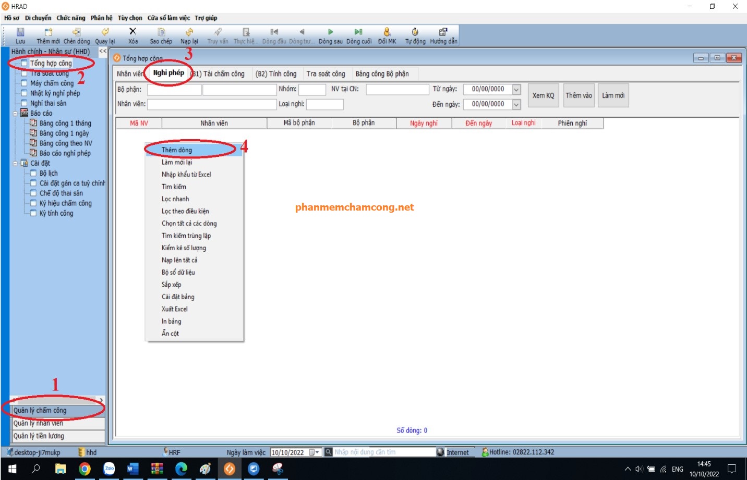Open Microsoft Word from the taskbar
The height and width of the screenshot is (480, 747).
tap(133, 469)
